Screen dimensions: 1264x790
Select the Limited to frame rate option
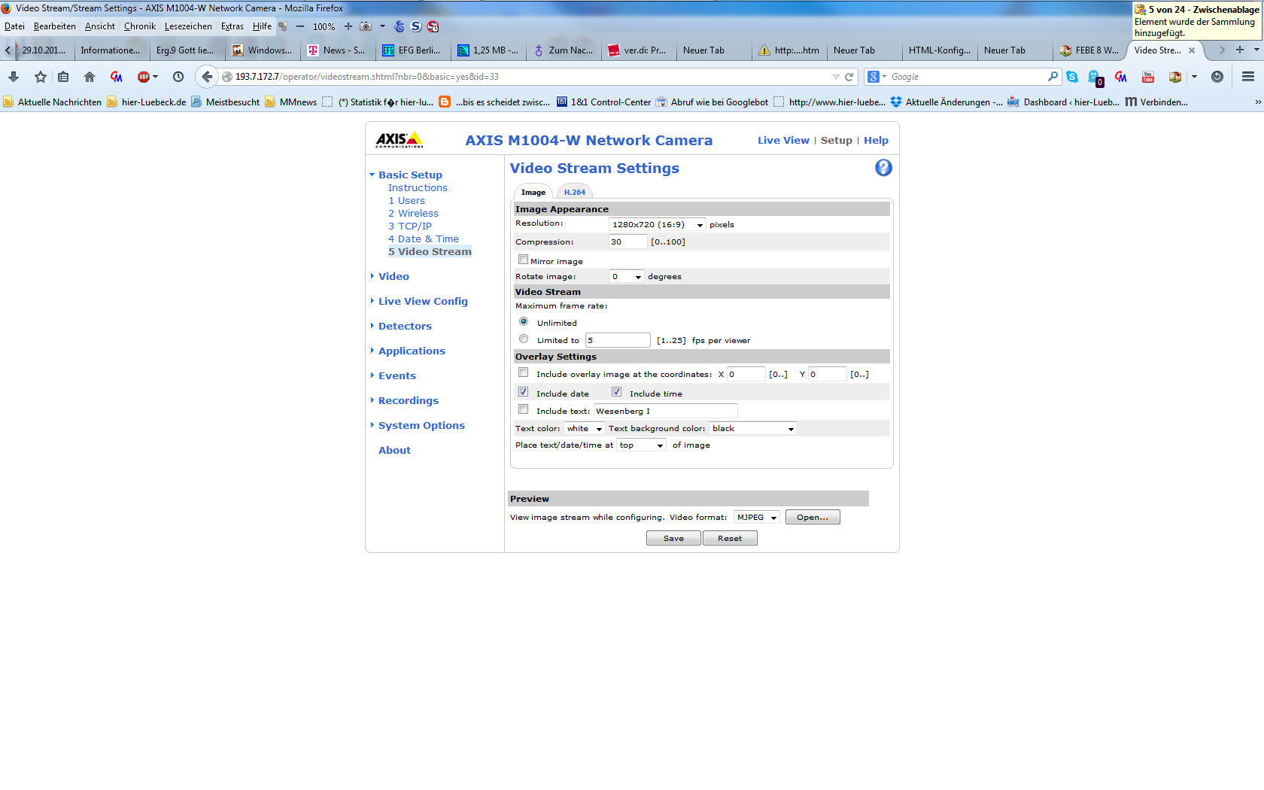point(524,339)
